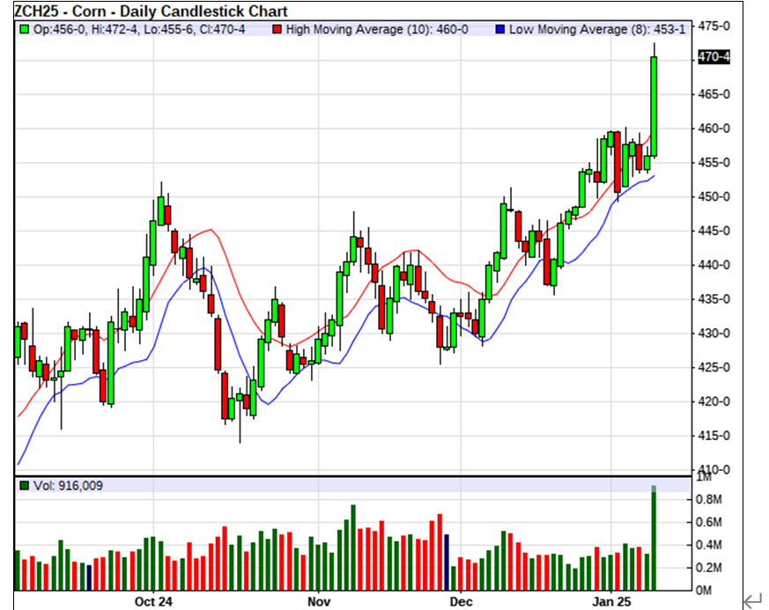
Task: Select the ZCH25 Corn chart title
Action: (x=151, y=11)
